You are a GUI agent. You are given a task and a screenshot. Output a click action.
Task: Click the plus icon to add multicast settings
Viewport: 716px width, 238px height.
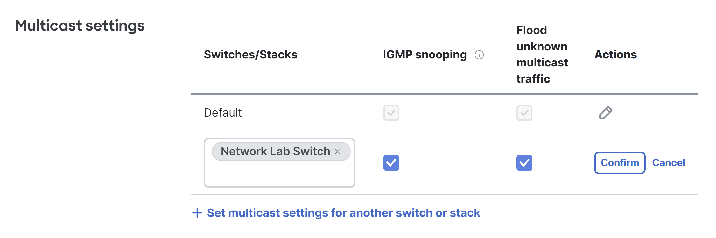tap(197, 213)
